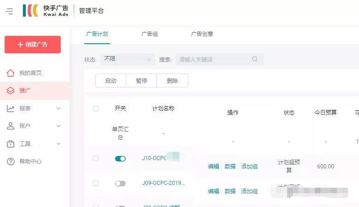Click the 单页汇总 row label
Image resolution: width=359 pixels, height=207 pixels.
pyautogui.click(x=120, y=133)
